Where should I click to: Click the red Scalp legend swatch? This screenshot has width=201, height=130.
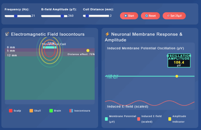click(x=11, y=111)
